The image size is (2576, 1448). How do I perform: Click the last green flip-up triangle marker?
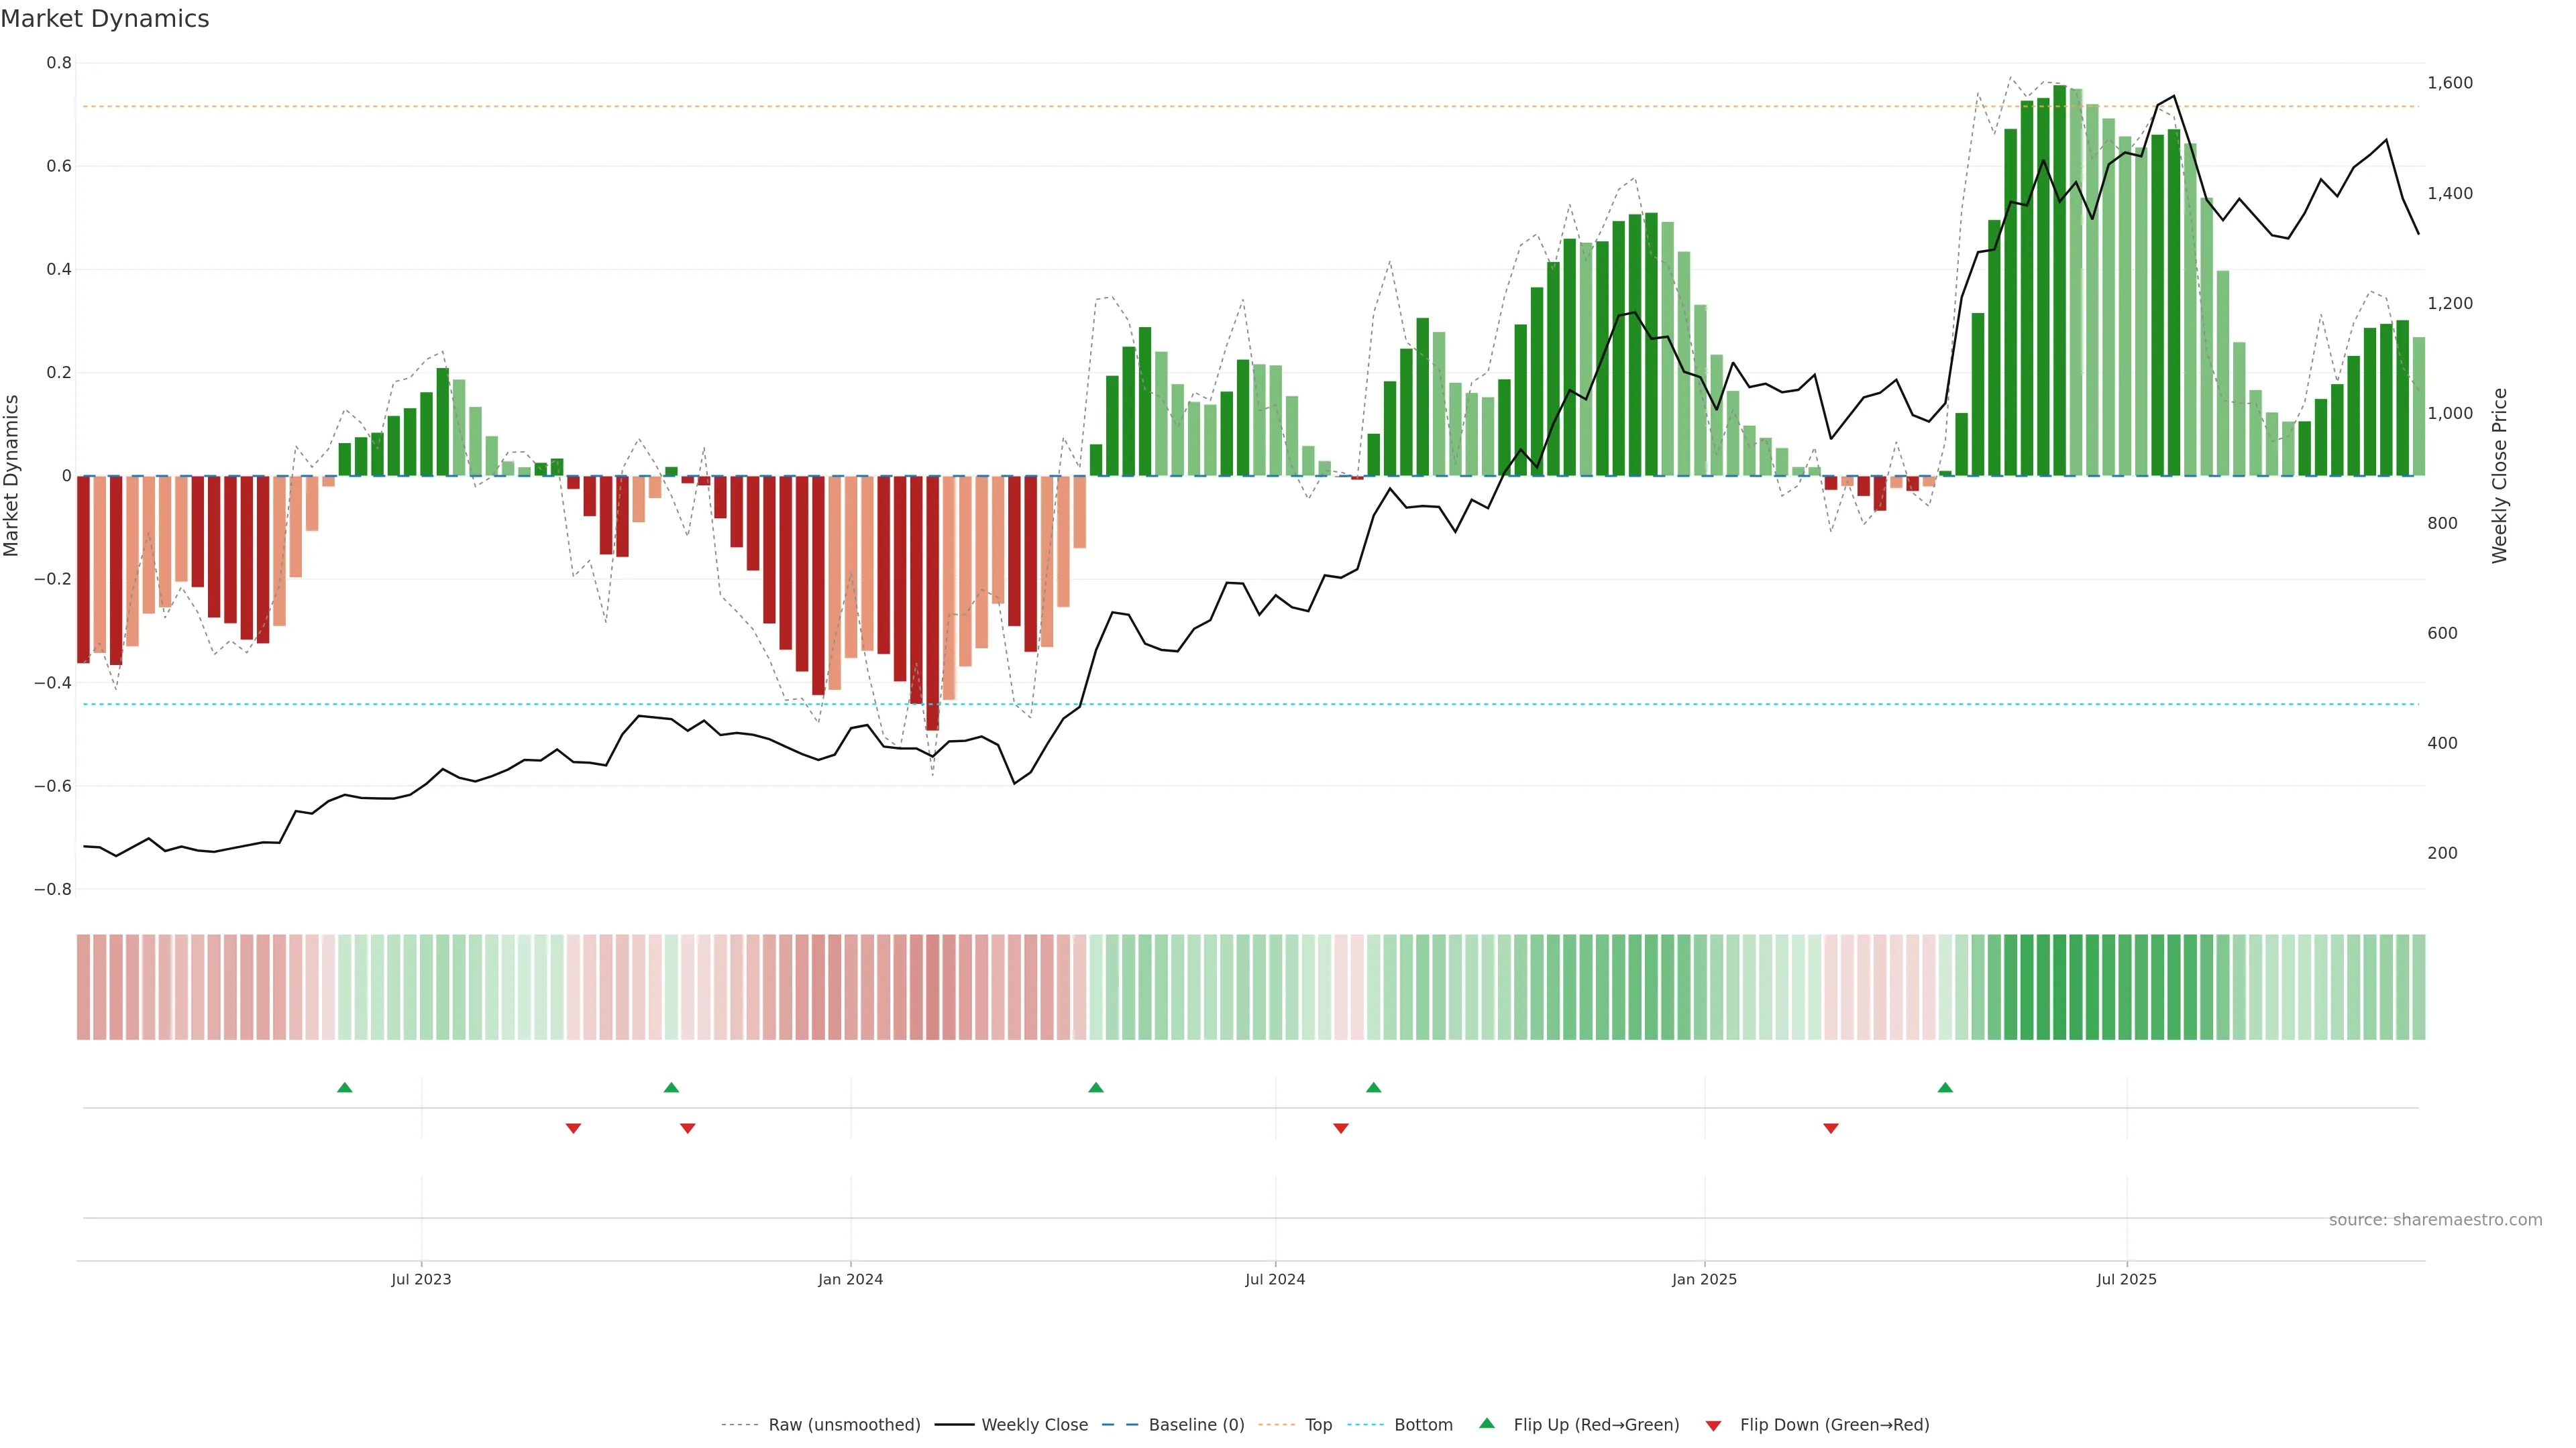point(1945,1087)
